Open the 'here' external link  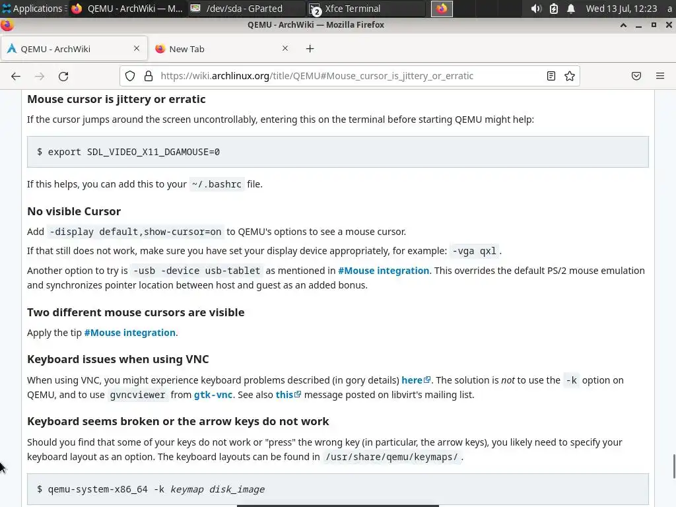point(416,380)
